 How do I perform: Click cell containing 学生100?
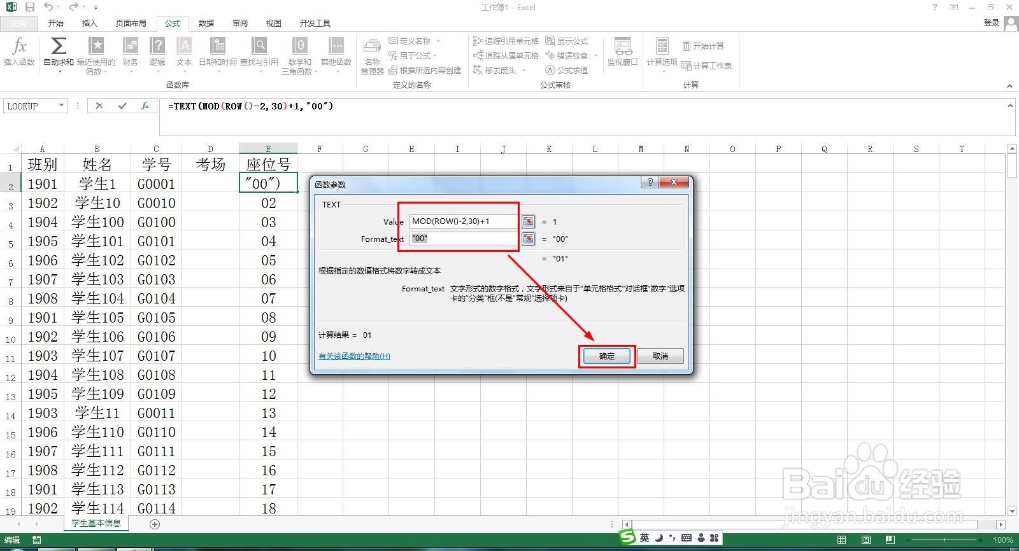click(97, 222)
